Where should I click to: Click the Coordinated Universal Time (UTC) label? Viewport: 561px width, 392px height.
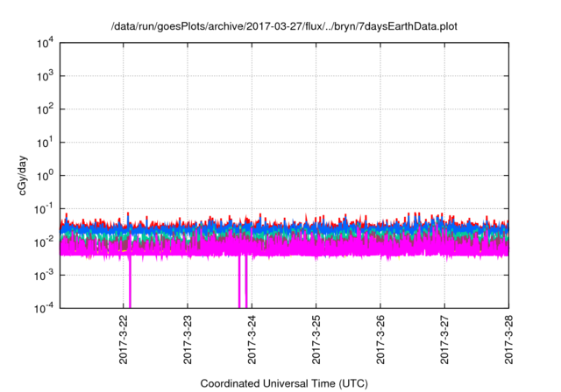pos(284,383)
